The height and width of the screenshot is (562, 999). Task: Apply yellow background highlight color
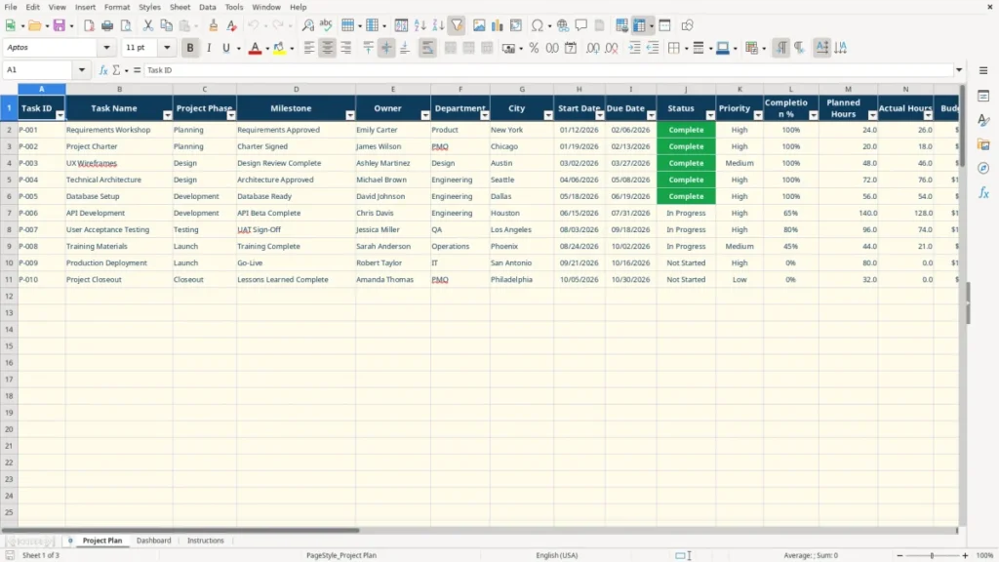coord(279,48)
